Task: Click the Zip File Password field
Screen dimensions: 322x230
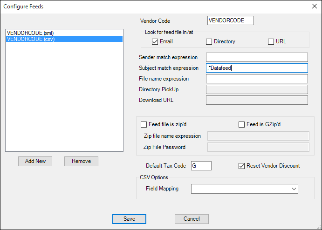Action: (x=258, y=147)
